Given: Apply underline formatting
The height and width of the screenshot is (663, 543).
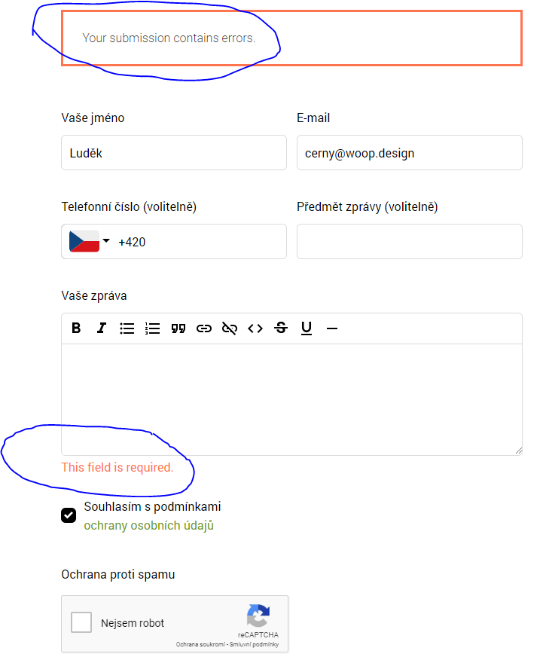Looking at the screenshot, I should click(307, 328).
